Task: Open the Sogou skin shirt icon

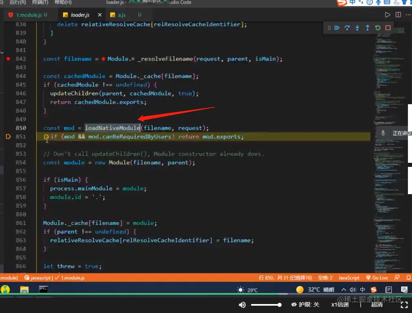Action: pos(405,2)
